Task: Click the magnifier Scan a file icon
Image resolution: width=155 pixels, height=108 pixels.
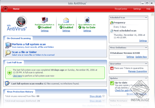Action: tap(8, 53)
